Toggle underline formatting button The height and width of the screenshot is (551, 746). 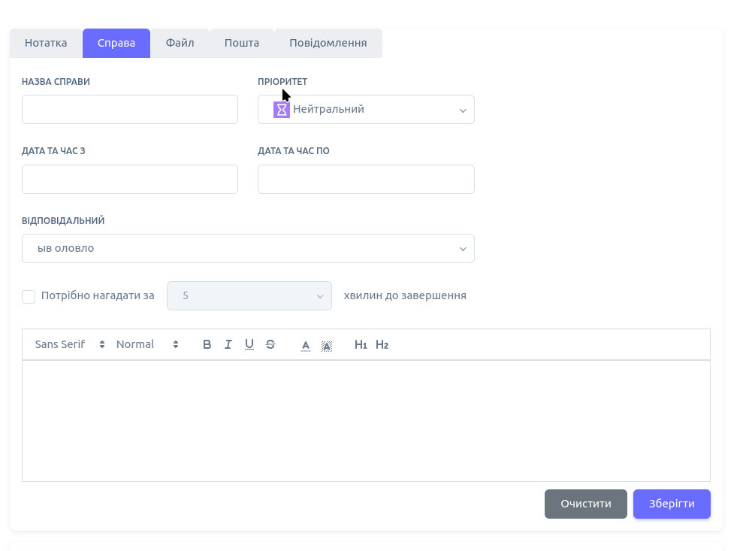point(249,344)
